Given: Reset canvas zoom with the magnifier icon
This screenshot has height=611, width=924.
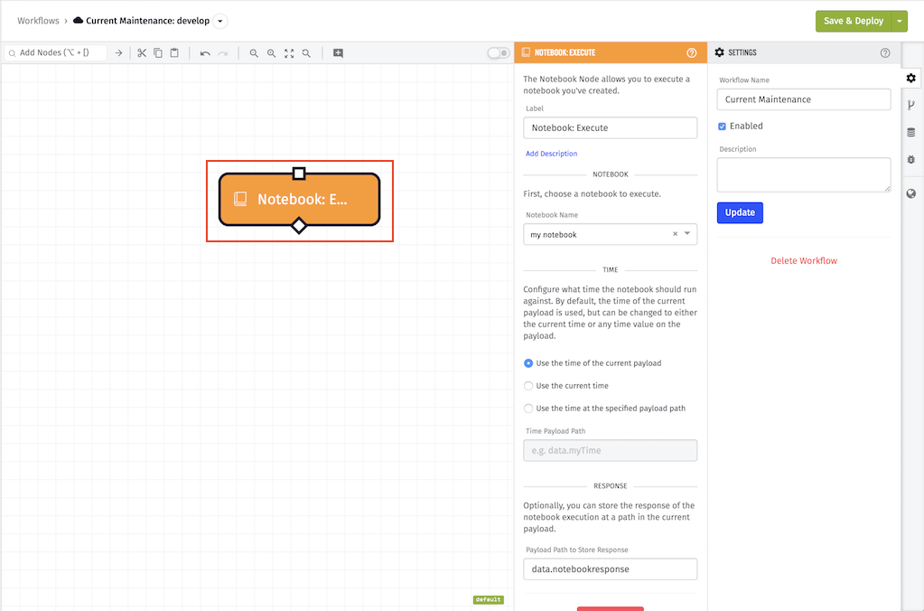Looking at the screenshot, I should pos(306,53).
